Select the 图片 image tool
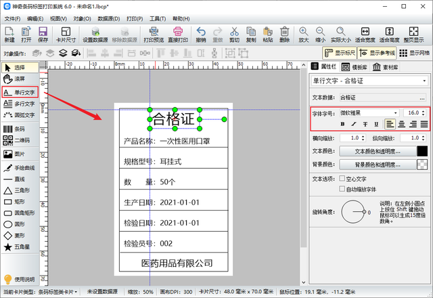Viewport: 433px width, 298px height. click(x=20, y=154)
